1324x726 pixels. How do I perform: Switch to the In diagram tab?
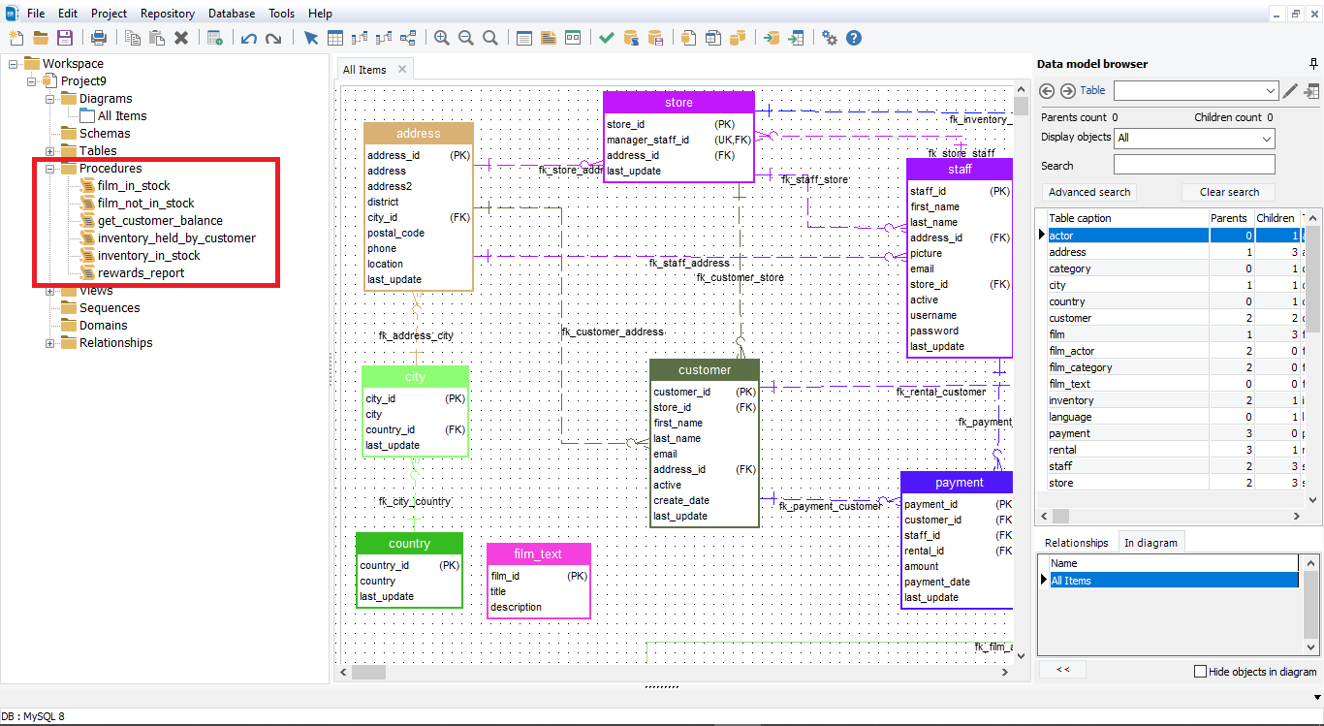pos(1151,543)
